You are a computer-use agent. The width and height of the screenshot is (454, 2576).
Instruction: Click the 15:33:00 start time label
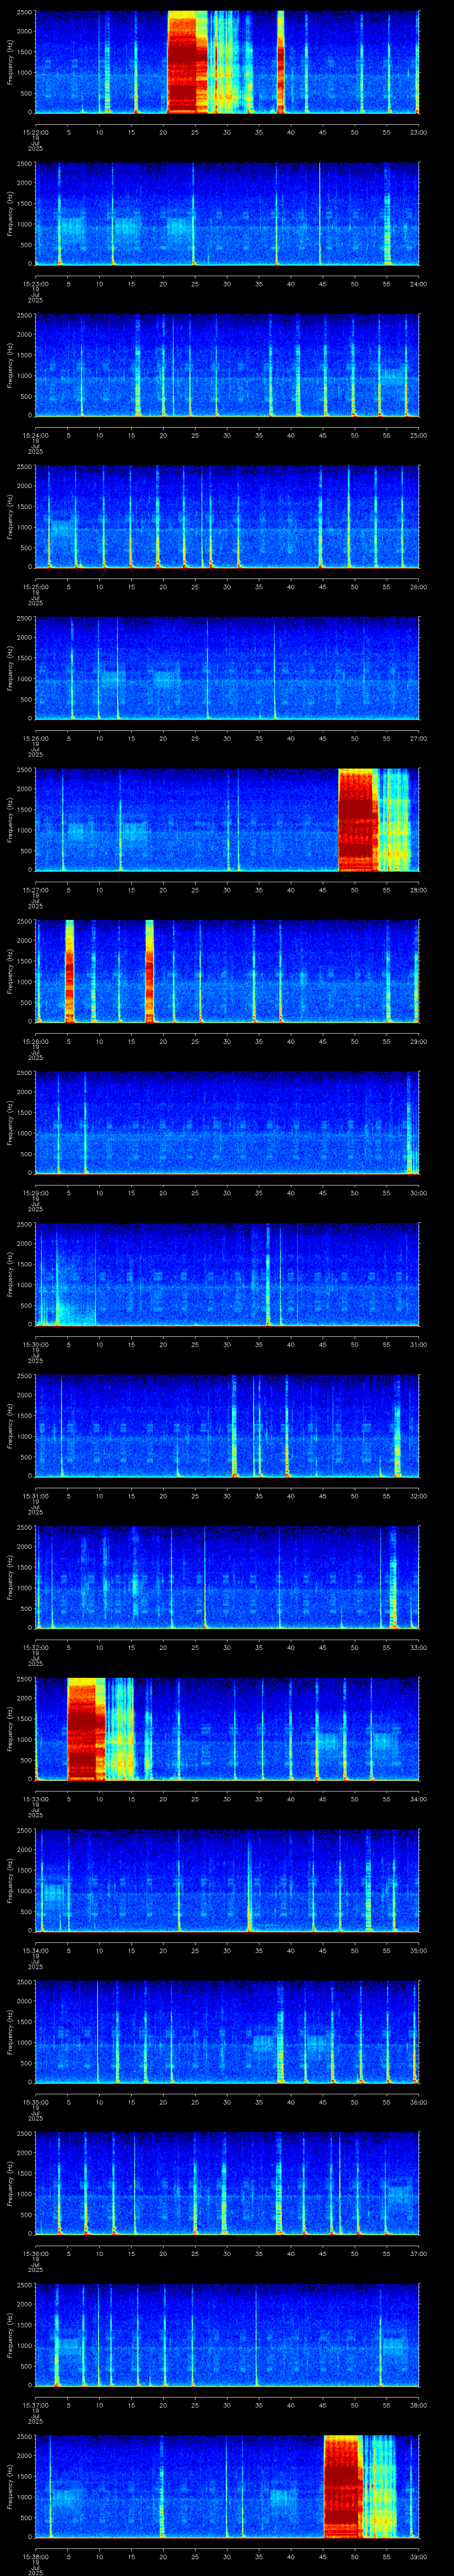(35, 1798)
